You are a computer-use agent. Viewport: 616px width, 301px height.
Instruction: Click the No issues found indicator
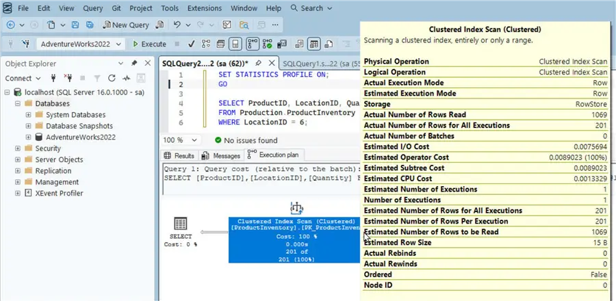(246, 140)
